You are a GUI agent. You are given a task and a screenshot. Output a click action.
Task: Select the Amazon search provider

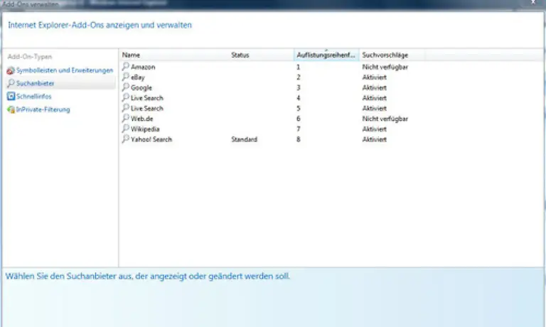click(x=143, y=67)
